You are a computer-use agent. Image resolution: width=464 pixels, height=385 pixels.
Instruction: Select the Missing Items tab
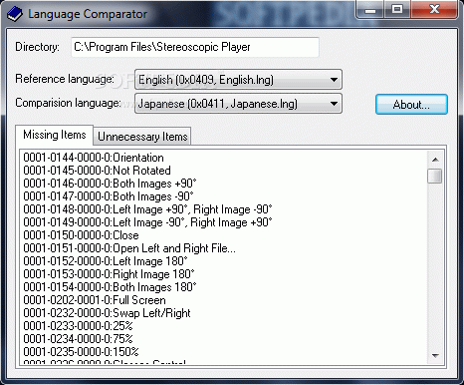coord(55,135)
